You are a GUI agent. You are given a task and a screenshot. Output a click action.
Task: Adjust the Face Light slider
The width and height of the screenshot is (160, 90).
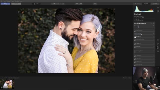tap(144, 27)
